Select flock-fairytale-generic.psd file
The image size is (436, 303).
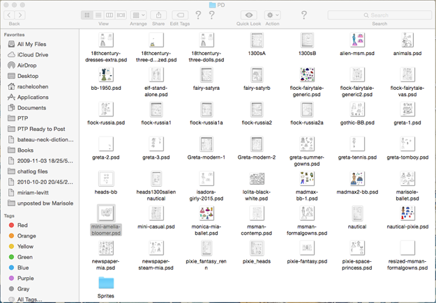pyautogui.click(x=307, y=82)
